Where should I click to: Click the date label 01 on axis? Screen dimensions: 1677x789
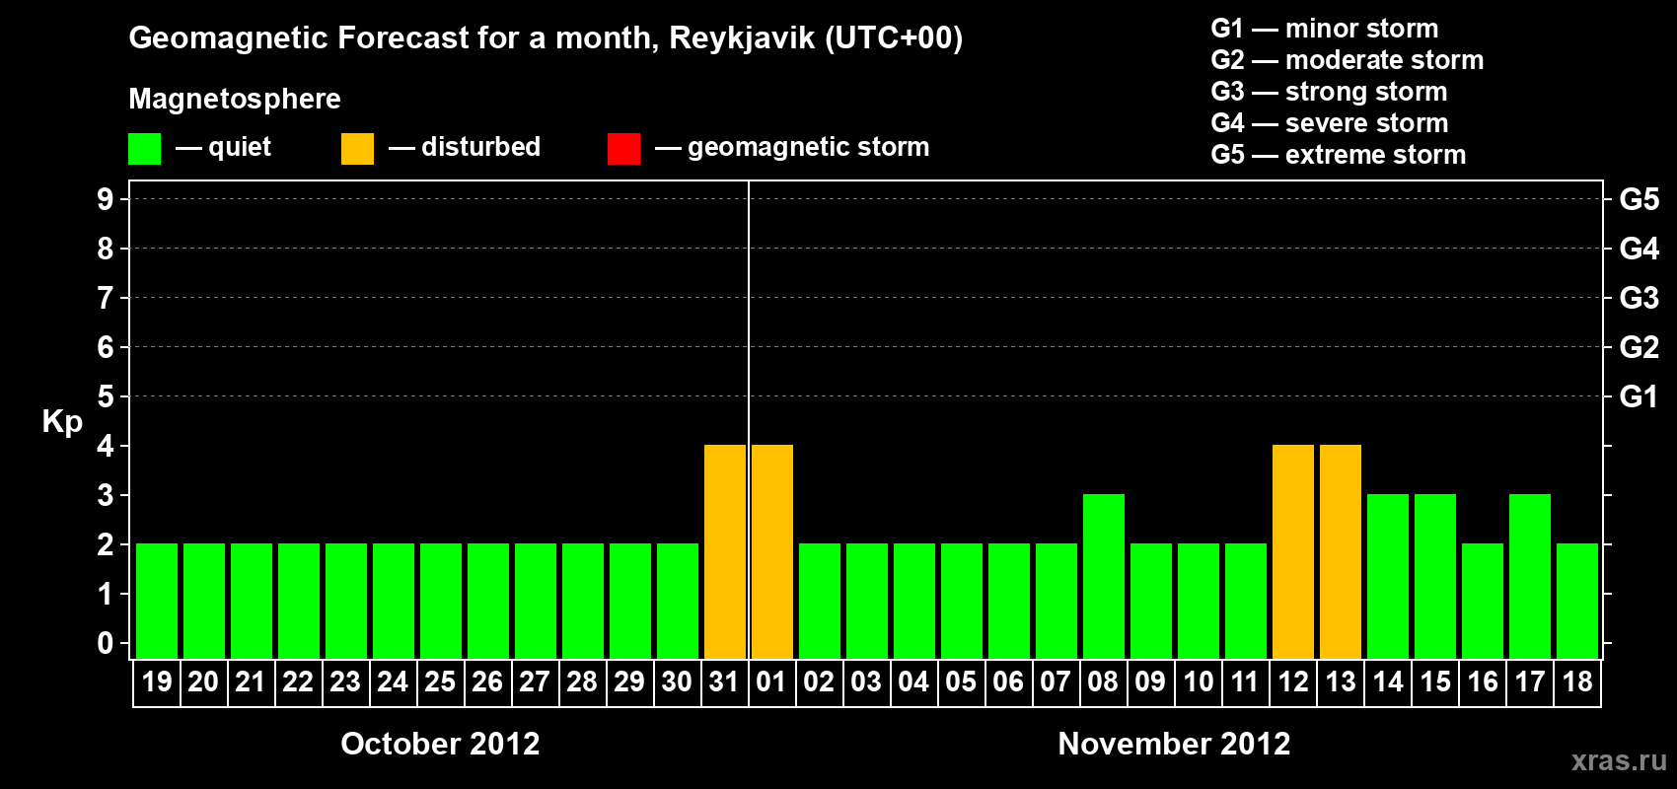coord(771,681)
